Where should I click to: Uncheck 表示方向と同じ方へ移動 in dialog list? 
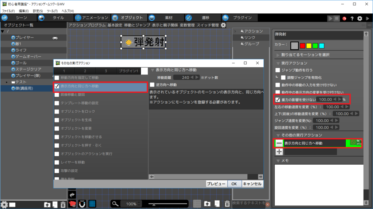(56, 86)
